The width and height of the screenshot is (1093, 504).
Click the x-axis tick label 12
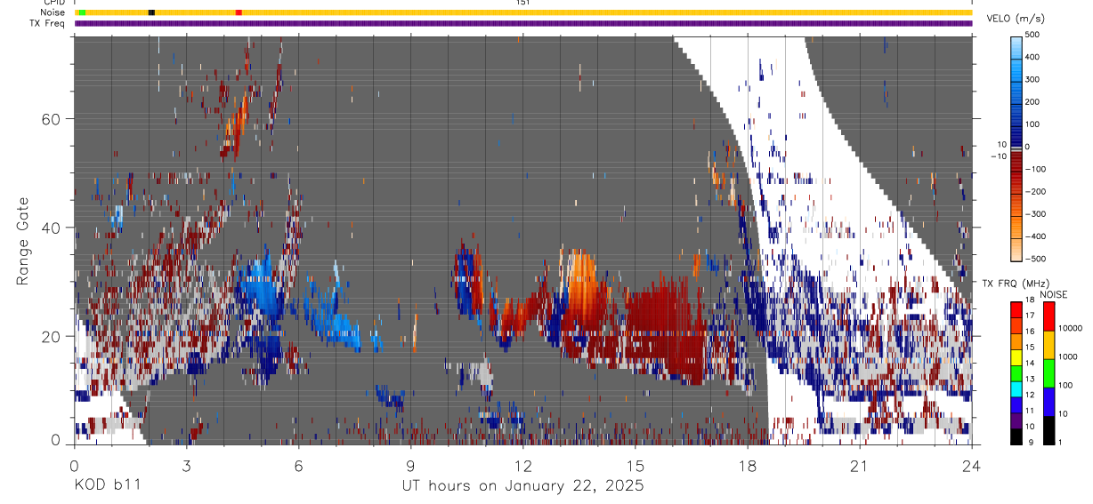coord(522,466)
